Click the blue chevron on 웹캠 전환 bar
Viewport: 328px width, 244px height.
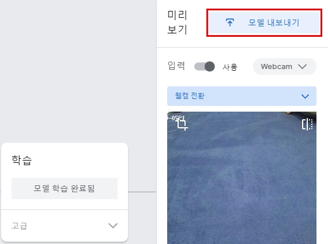[305, 96]
